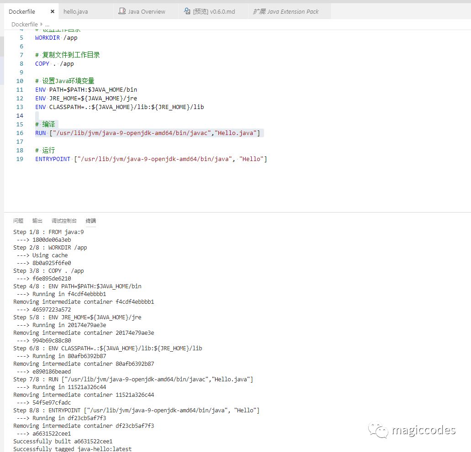Click the Dockerfile breadcrumb item
471x452 pixels.
coord(24,24)
